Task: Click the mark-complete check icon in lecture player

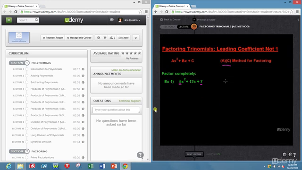Action: [x=285, y=154]
